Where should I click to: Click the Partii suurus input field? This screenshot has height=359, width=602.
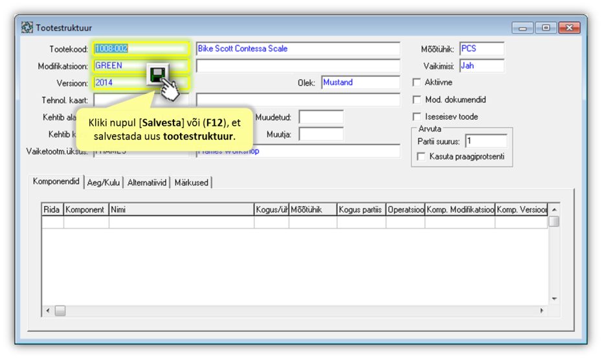pyautogui.click(x=486, y=141)
